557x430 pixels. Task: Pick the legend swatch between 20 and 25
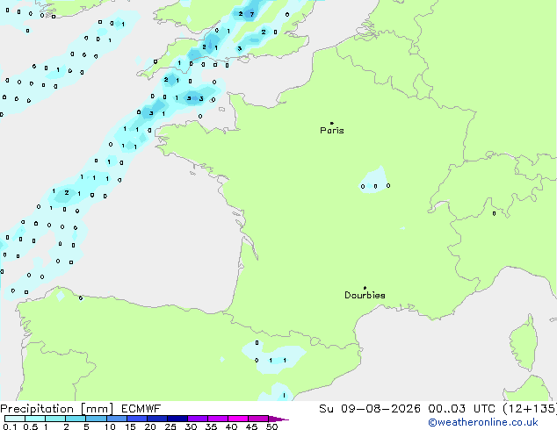pyautogui.click(x=156, y=419)
